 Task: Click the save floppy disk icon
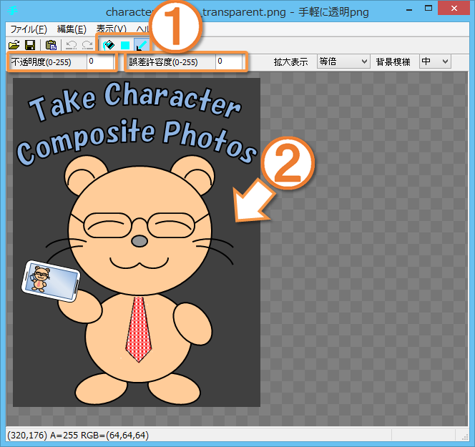[30, 45]
